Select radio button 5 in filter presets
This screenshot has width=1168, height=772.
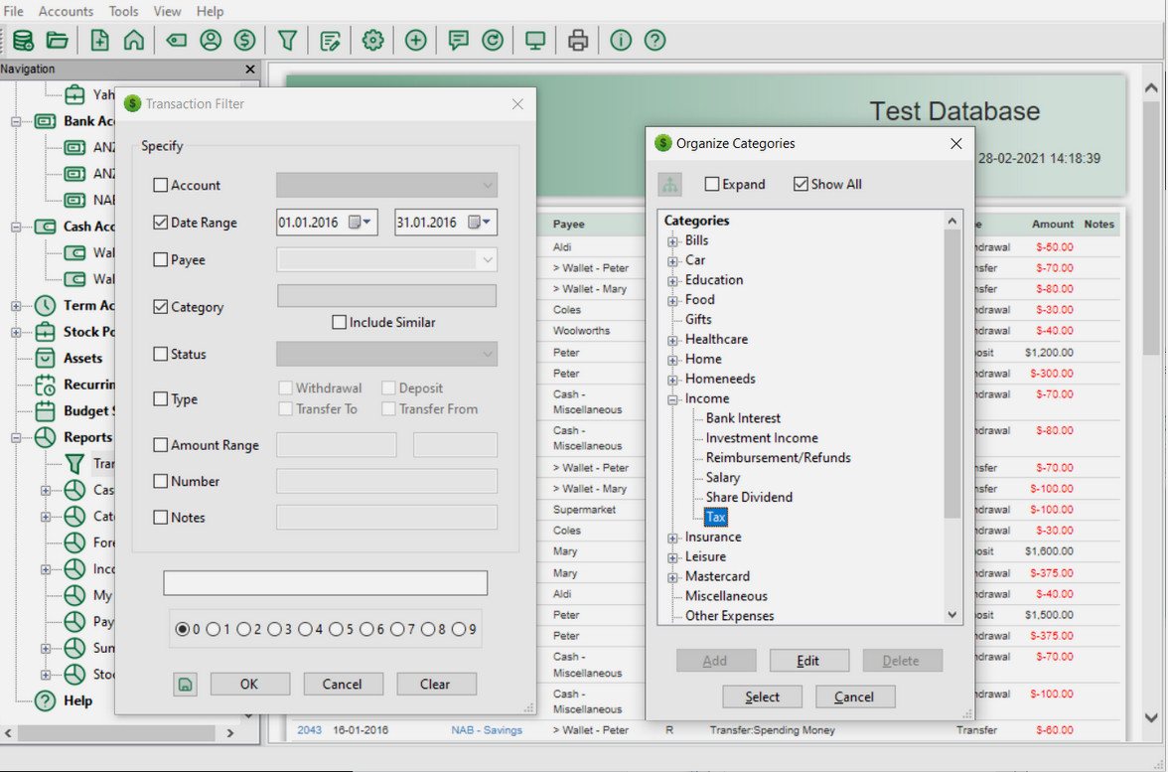(336, 630)
